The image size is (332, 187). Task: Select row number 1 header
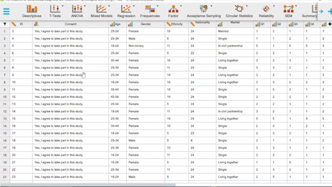pos(5,31)
